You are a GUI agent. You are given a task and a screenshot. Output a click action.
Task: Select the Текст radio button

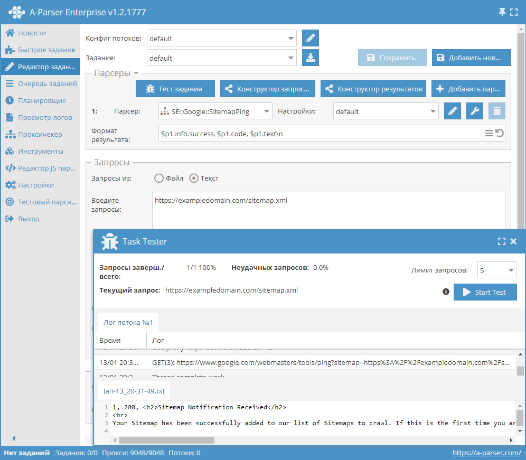tap(194, 178)
